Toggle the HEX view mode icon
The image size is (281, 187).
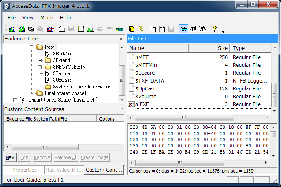[x=203, y=29]
